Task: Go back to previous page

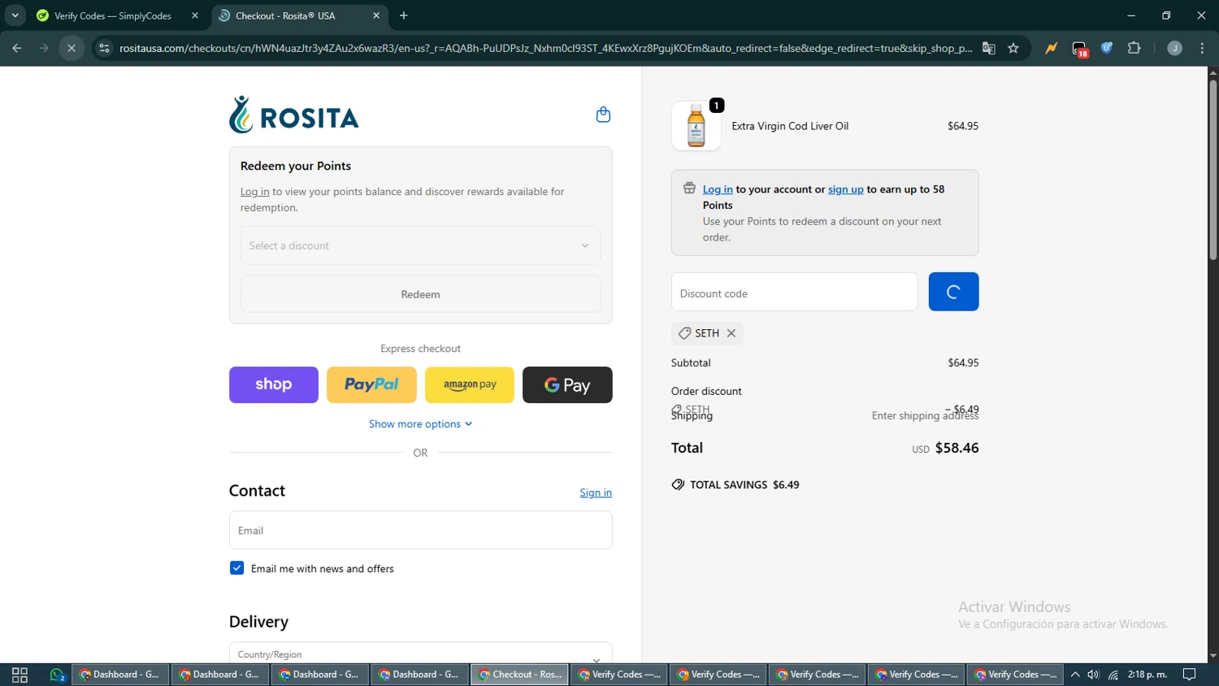Action: (x=17, y=48)
